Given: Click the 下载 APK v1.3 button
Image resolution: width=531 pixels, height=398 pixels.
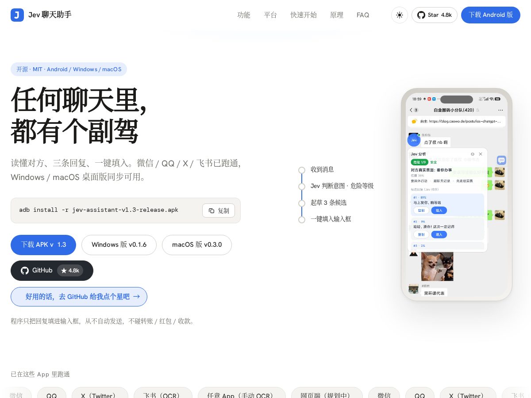Looking at the screenshot, I should click(x=43, y=245).
